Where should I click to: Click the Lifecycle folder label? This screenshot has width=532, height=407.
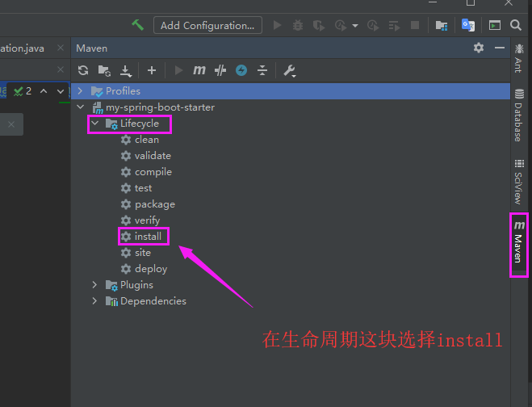click(x=140, y=124)
